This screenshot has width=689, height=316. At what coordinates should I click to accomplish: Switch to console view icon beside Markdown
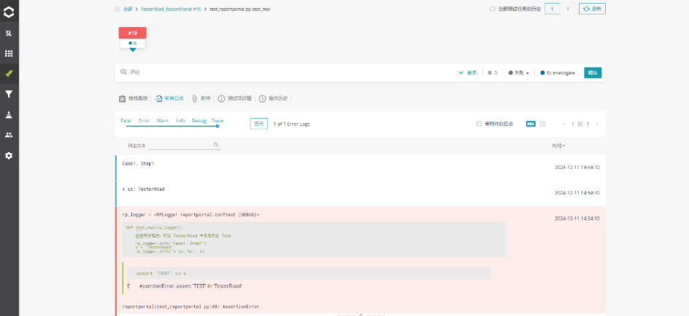coord(542,124)
